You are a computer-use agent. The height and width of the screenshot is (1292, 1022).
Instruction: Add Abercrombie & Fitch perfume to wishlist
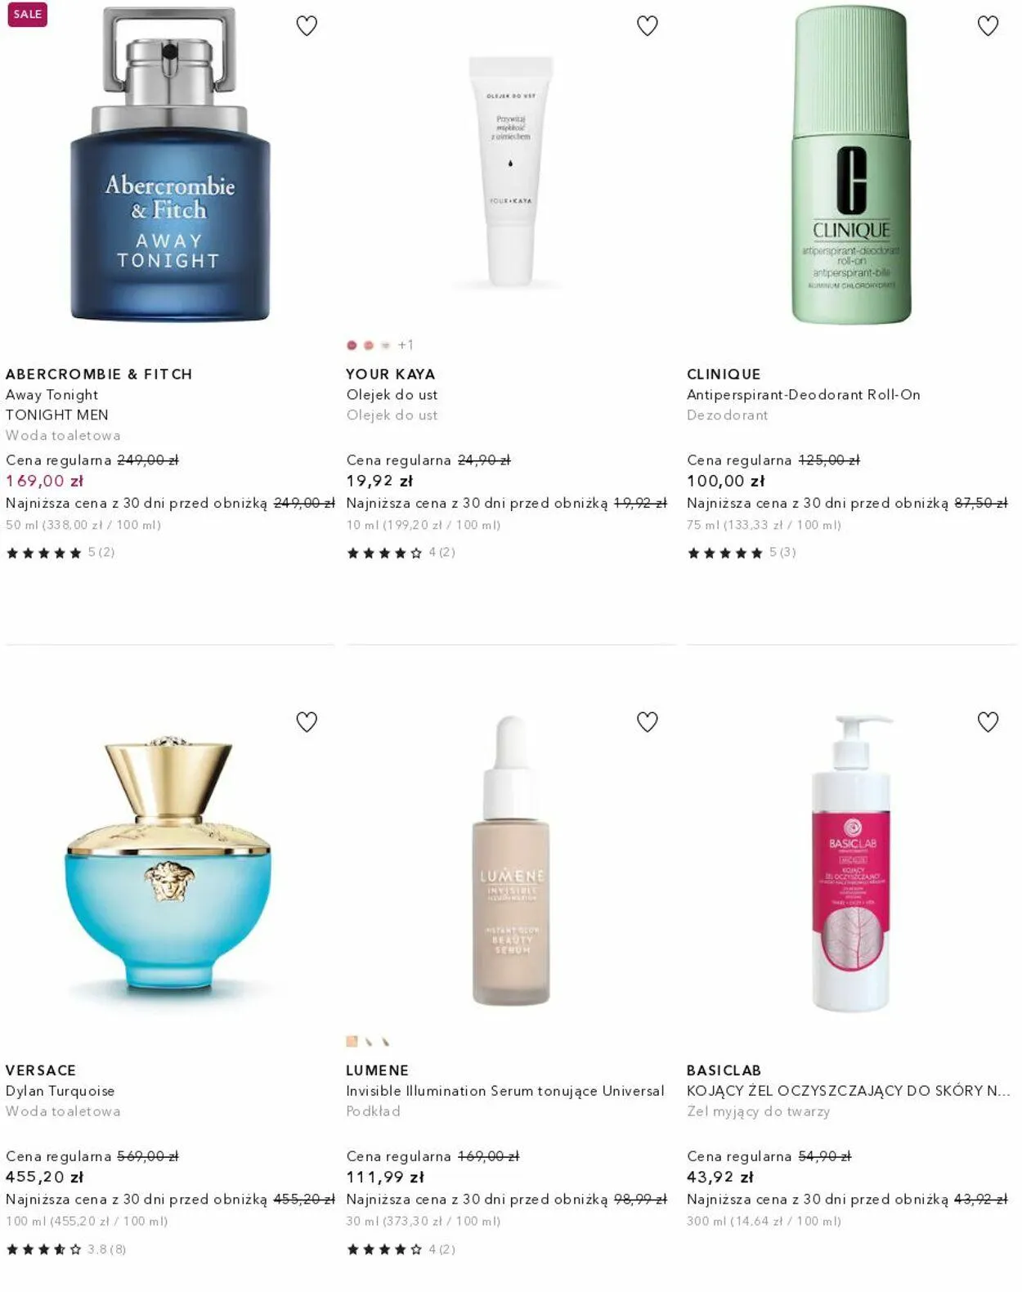click(x=307, y=26)
